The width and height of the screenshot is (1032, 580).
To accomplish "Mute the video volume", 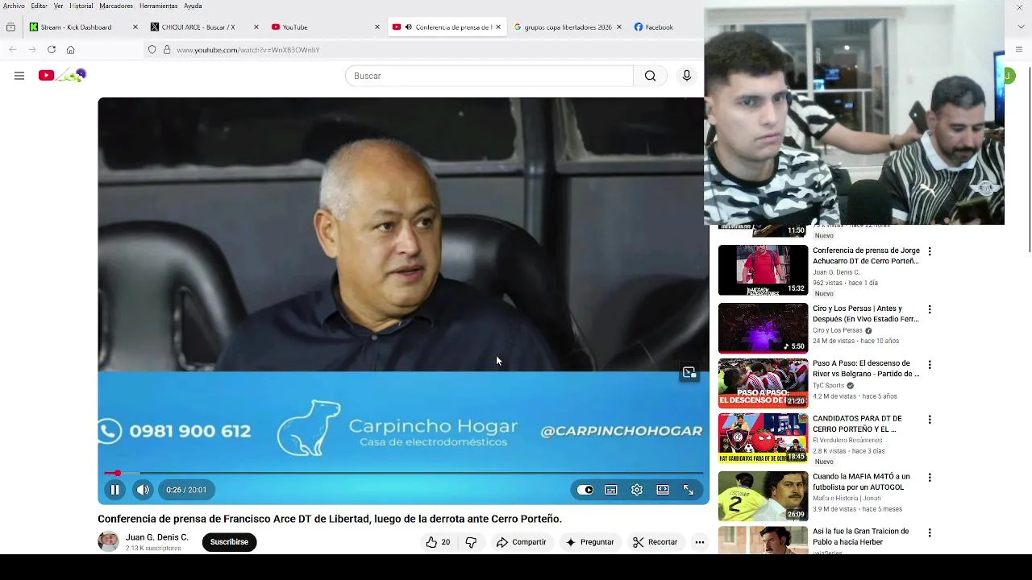I will pos(143,490).
